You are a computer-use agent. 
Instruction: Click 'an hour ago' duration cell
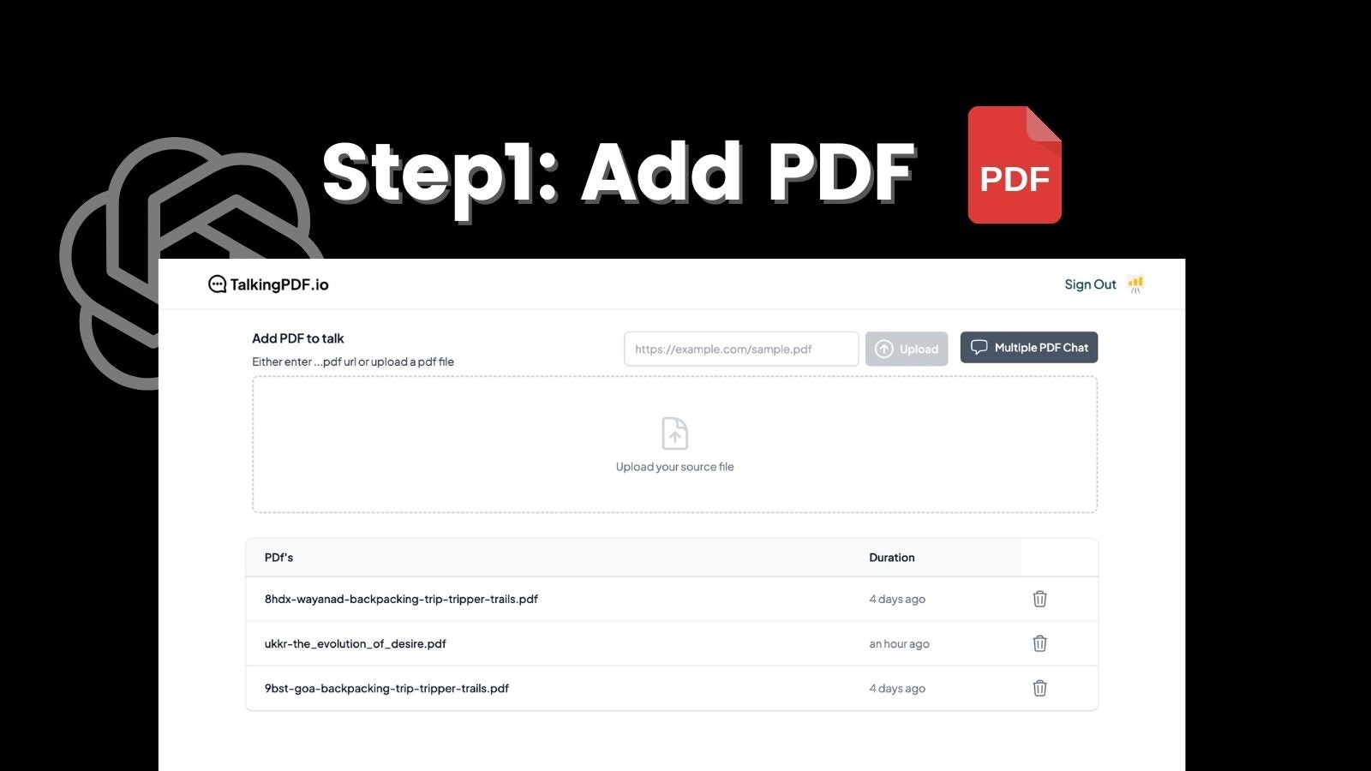[x=899, y=643]
